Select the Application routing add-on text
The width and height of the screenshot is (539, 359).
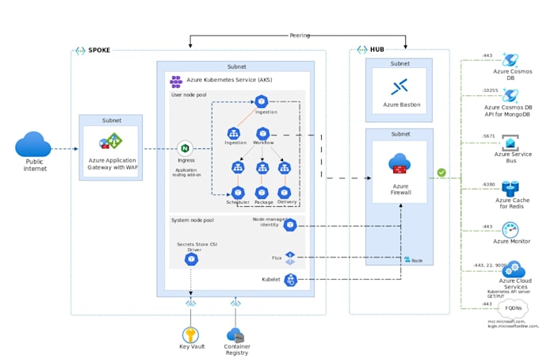tap(186, 173)
